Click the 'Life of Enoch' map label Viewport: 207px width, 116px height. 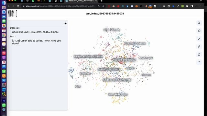(112, 30)
